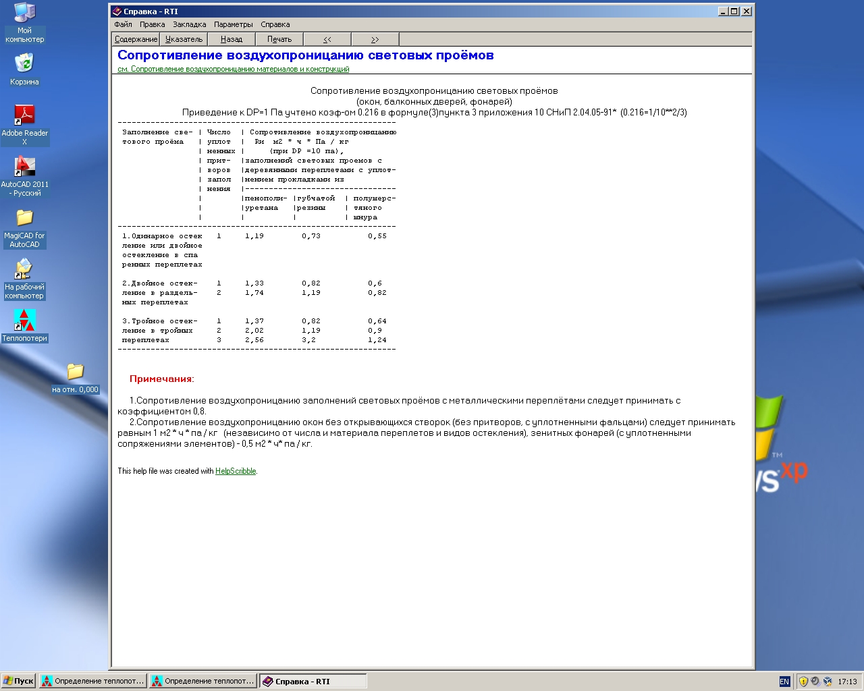This screenshot has height=691, width=864.
Task: Open the Параметры menu
Action: [233, 24]
